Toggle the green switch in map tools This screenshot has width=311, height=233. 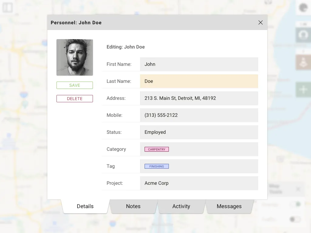tap(296, 204)
